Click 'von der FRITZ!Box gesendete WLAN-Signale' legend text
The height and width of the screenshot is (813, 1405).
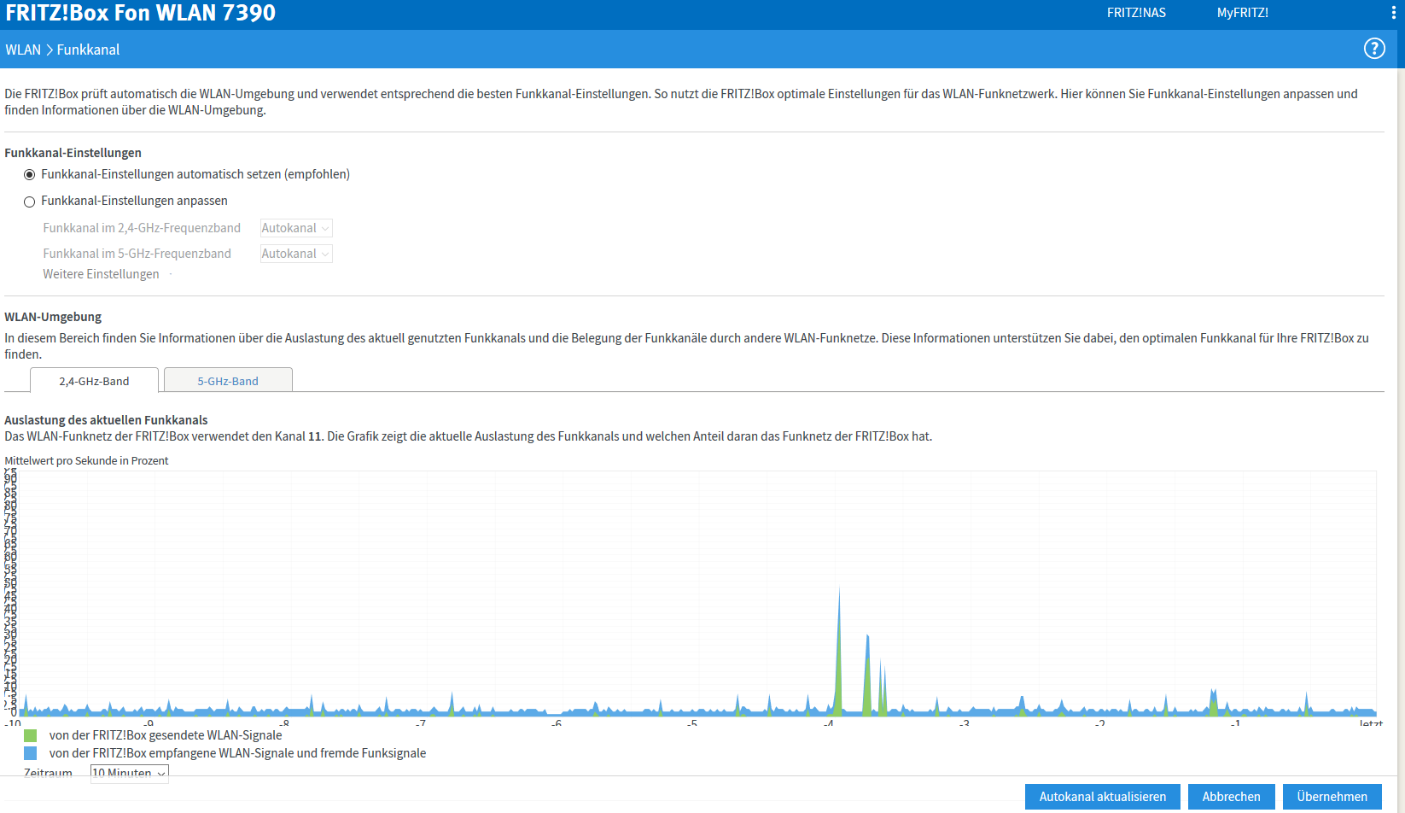166,735
